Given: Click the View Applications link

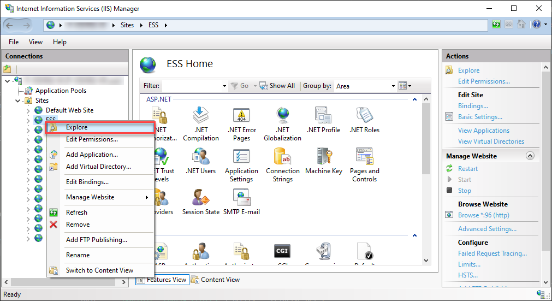Looking at the screenshot, I should point(483,130).
